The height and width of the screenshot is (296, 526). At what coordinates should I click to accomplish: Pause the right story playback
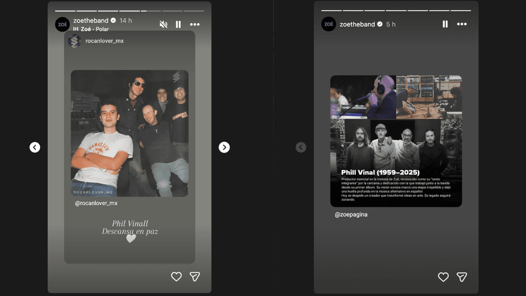(445, 24)
